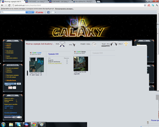Switch to Chrome in the taskbar
This screenshot has width=159, height=127.
pos(34,125)
